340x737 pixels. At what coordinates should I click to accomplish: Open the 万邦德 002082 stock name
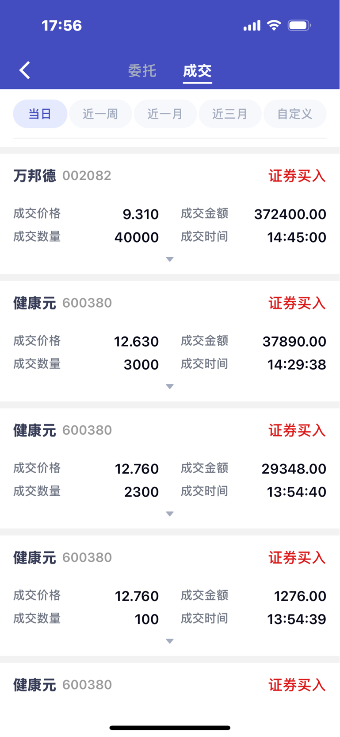(x=62, y=176)
